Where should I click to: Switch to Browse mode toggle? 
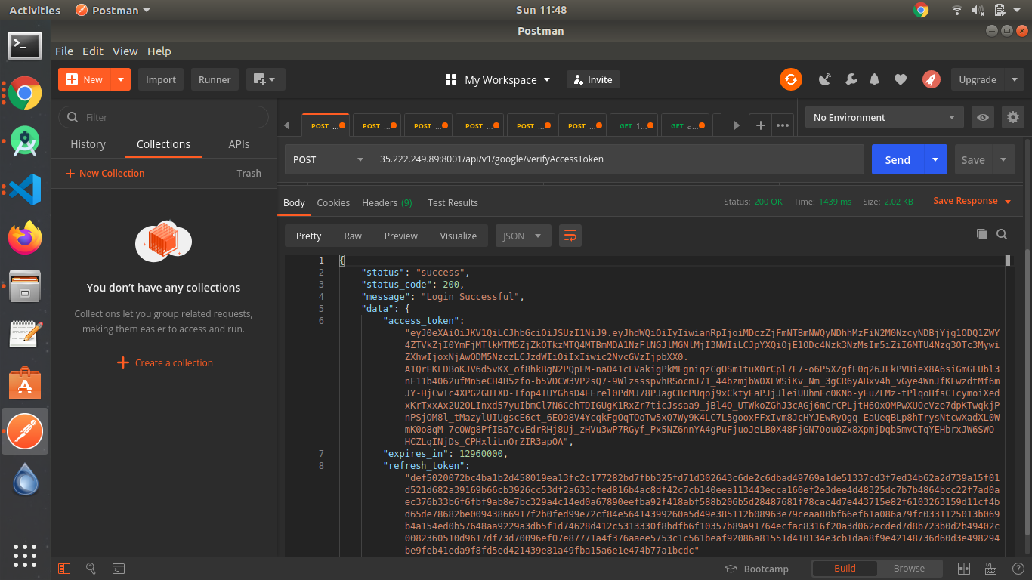coord(909,569)
